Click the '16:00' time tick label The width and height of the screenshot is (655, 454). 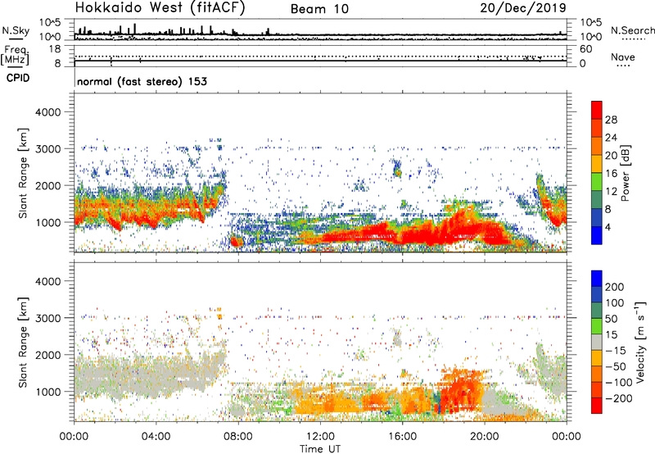[x=402, y=437]
